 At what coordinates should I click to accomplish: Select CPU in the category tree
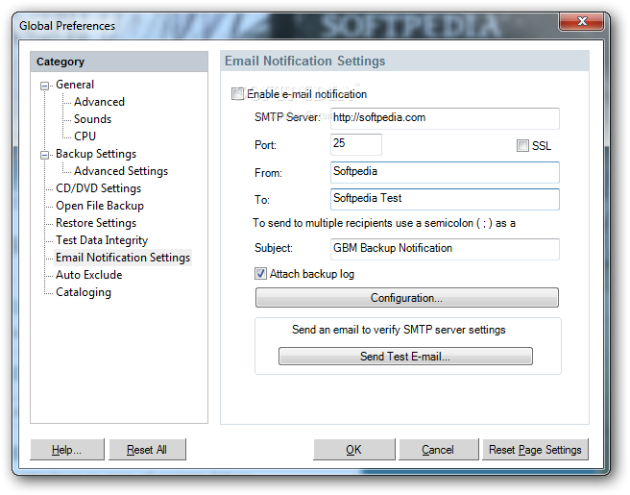[85, 136]
